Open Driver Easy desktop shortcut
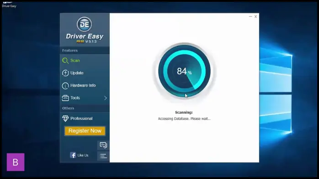 point(9,4)
